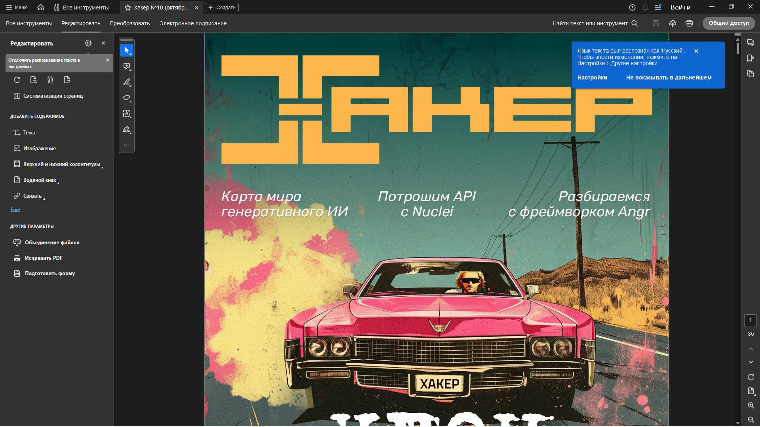Select the add comment tool
Screen dimensions: 760x427
[x=127, y=66]
